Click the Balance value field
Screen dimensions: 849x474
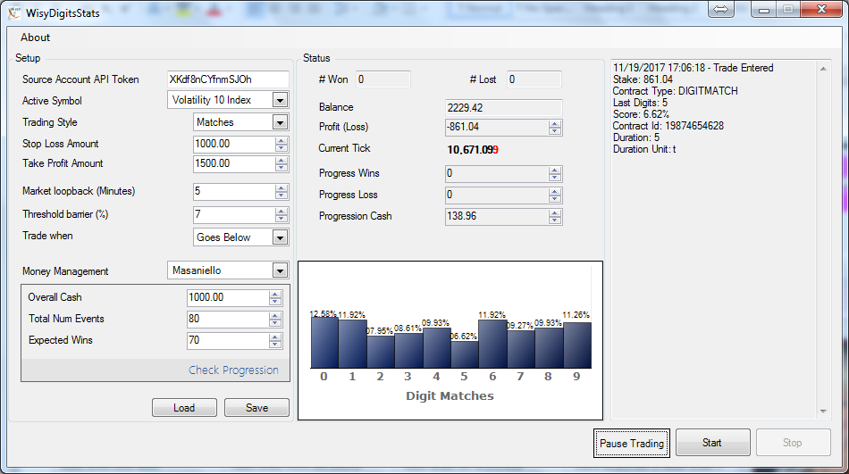point(503,108)
